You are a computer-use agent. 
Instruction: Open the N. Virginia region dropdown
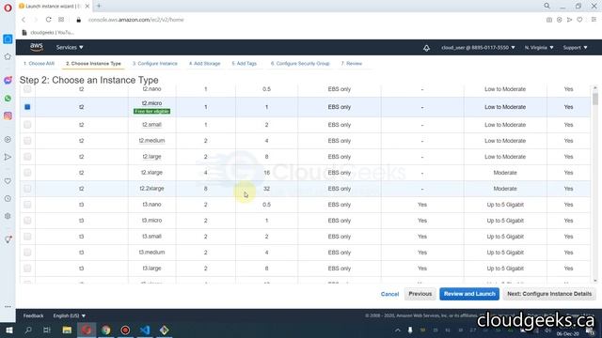539,48
